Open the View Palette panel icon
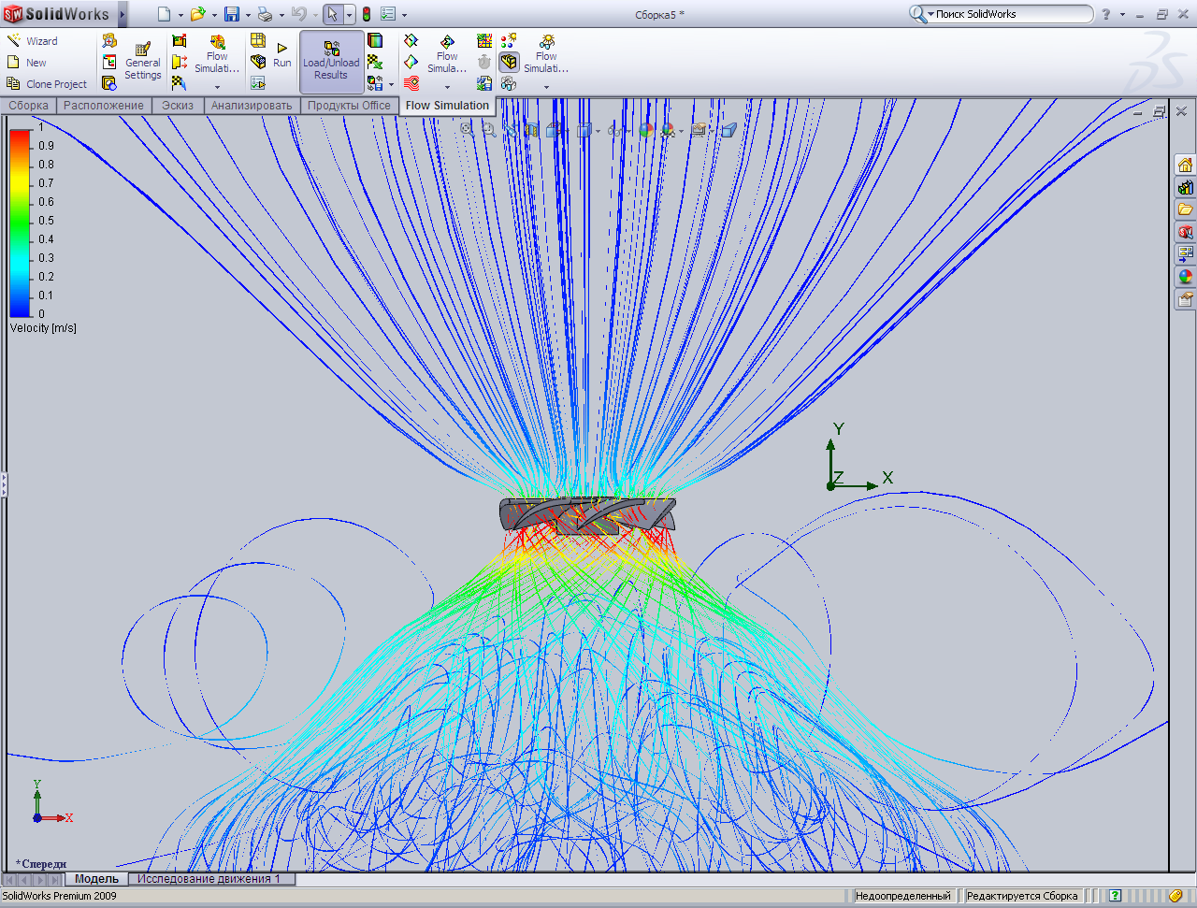Viewport: 1197px width, 908px height. click(1186, 254)
